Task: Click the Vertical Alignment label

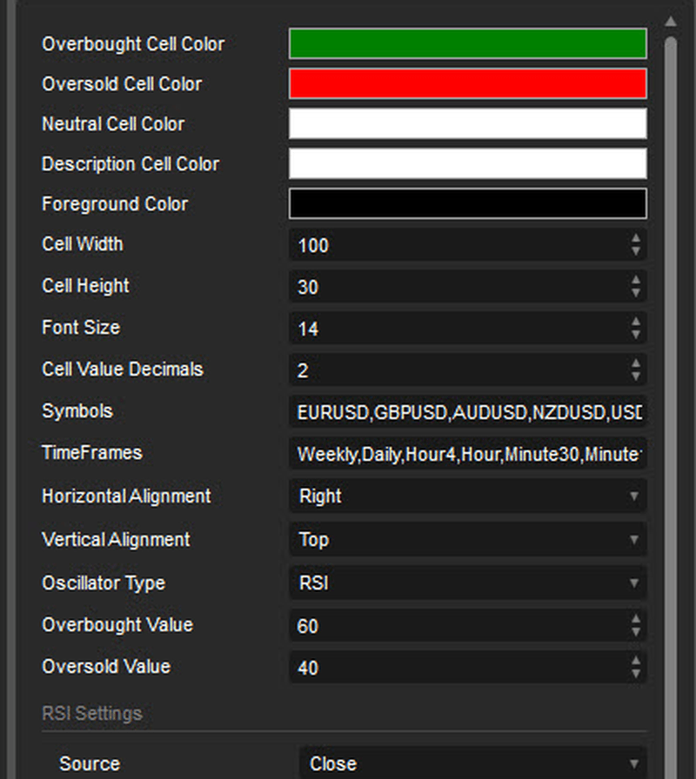Action: click(x=116, y=539)
